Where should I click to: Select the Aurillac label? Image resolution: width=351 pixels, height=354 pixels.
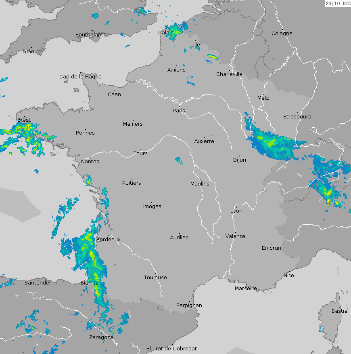pyautogui.click(x=179, y=238)
